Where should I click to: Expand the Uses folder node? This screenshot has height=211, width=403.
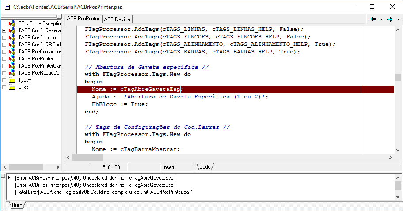point(4,87)
